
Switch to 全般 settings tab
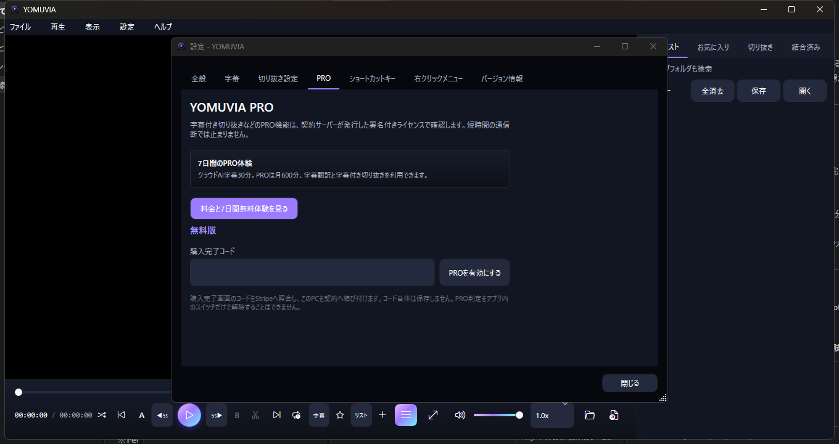click(199, 78)
